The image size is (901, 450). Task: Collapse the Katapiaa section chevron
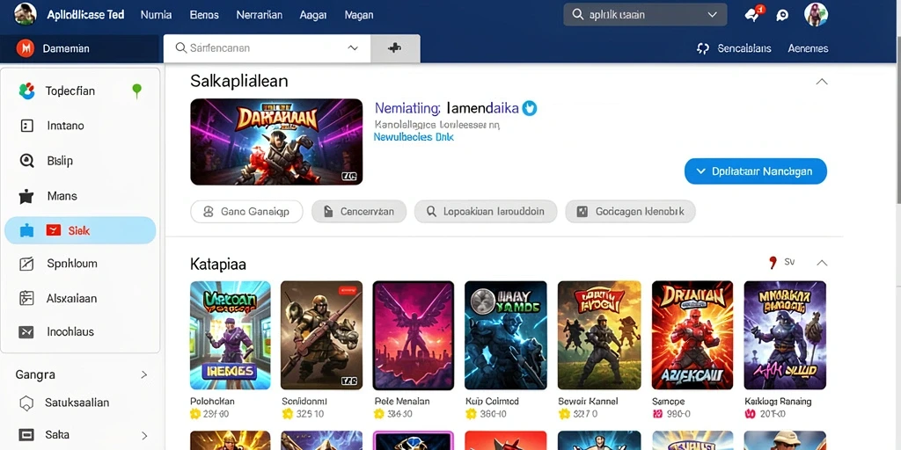822,263
